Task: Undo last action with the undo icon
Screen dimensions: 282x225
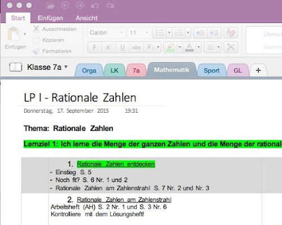Action: click(x=95, y=6)
